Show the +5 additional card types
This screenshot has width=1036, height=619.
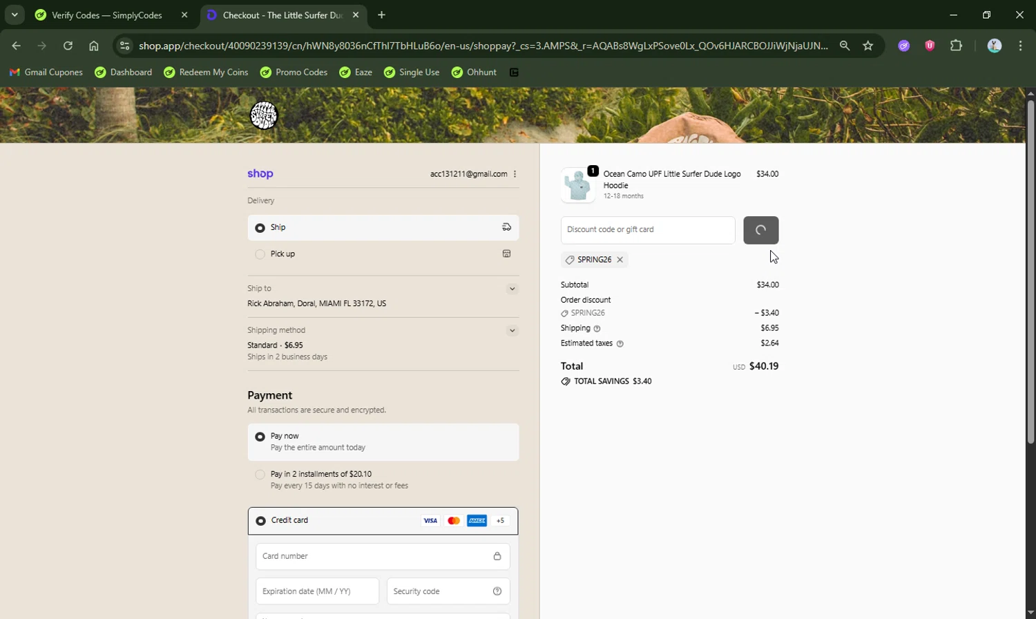(x=501, y=521)
